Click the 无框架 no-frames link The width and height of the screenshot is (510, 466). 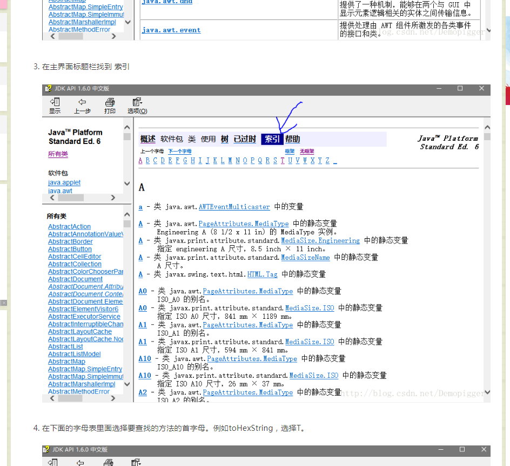[x=307, y=151]
